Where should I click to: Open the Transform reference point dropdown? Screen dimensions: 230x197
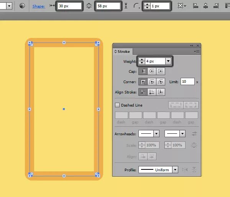(x=182, y=6)
